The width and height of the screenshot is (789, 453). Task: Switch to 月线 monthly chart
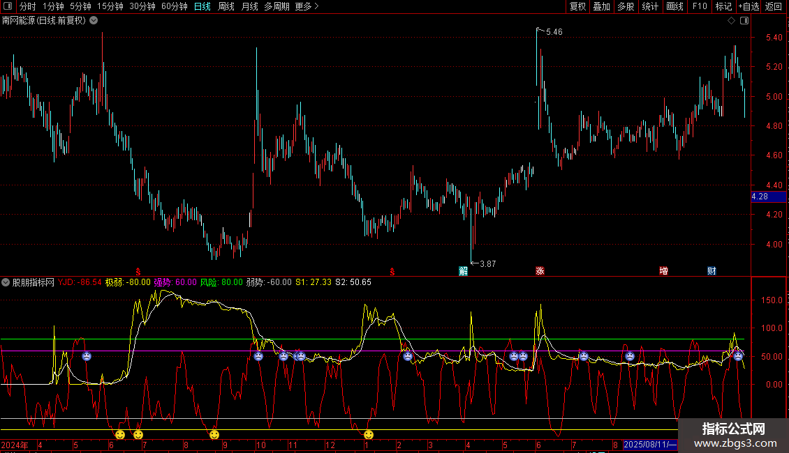click(x=249, y=6)
